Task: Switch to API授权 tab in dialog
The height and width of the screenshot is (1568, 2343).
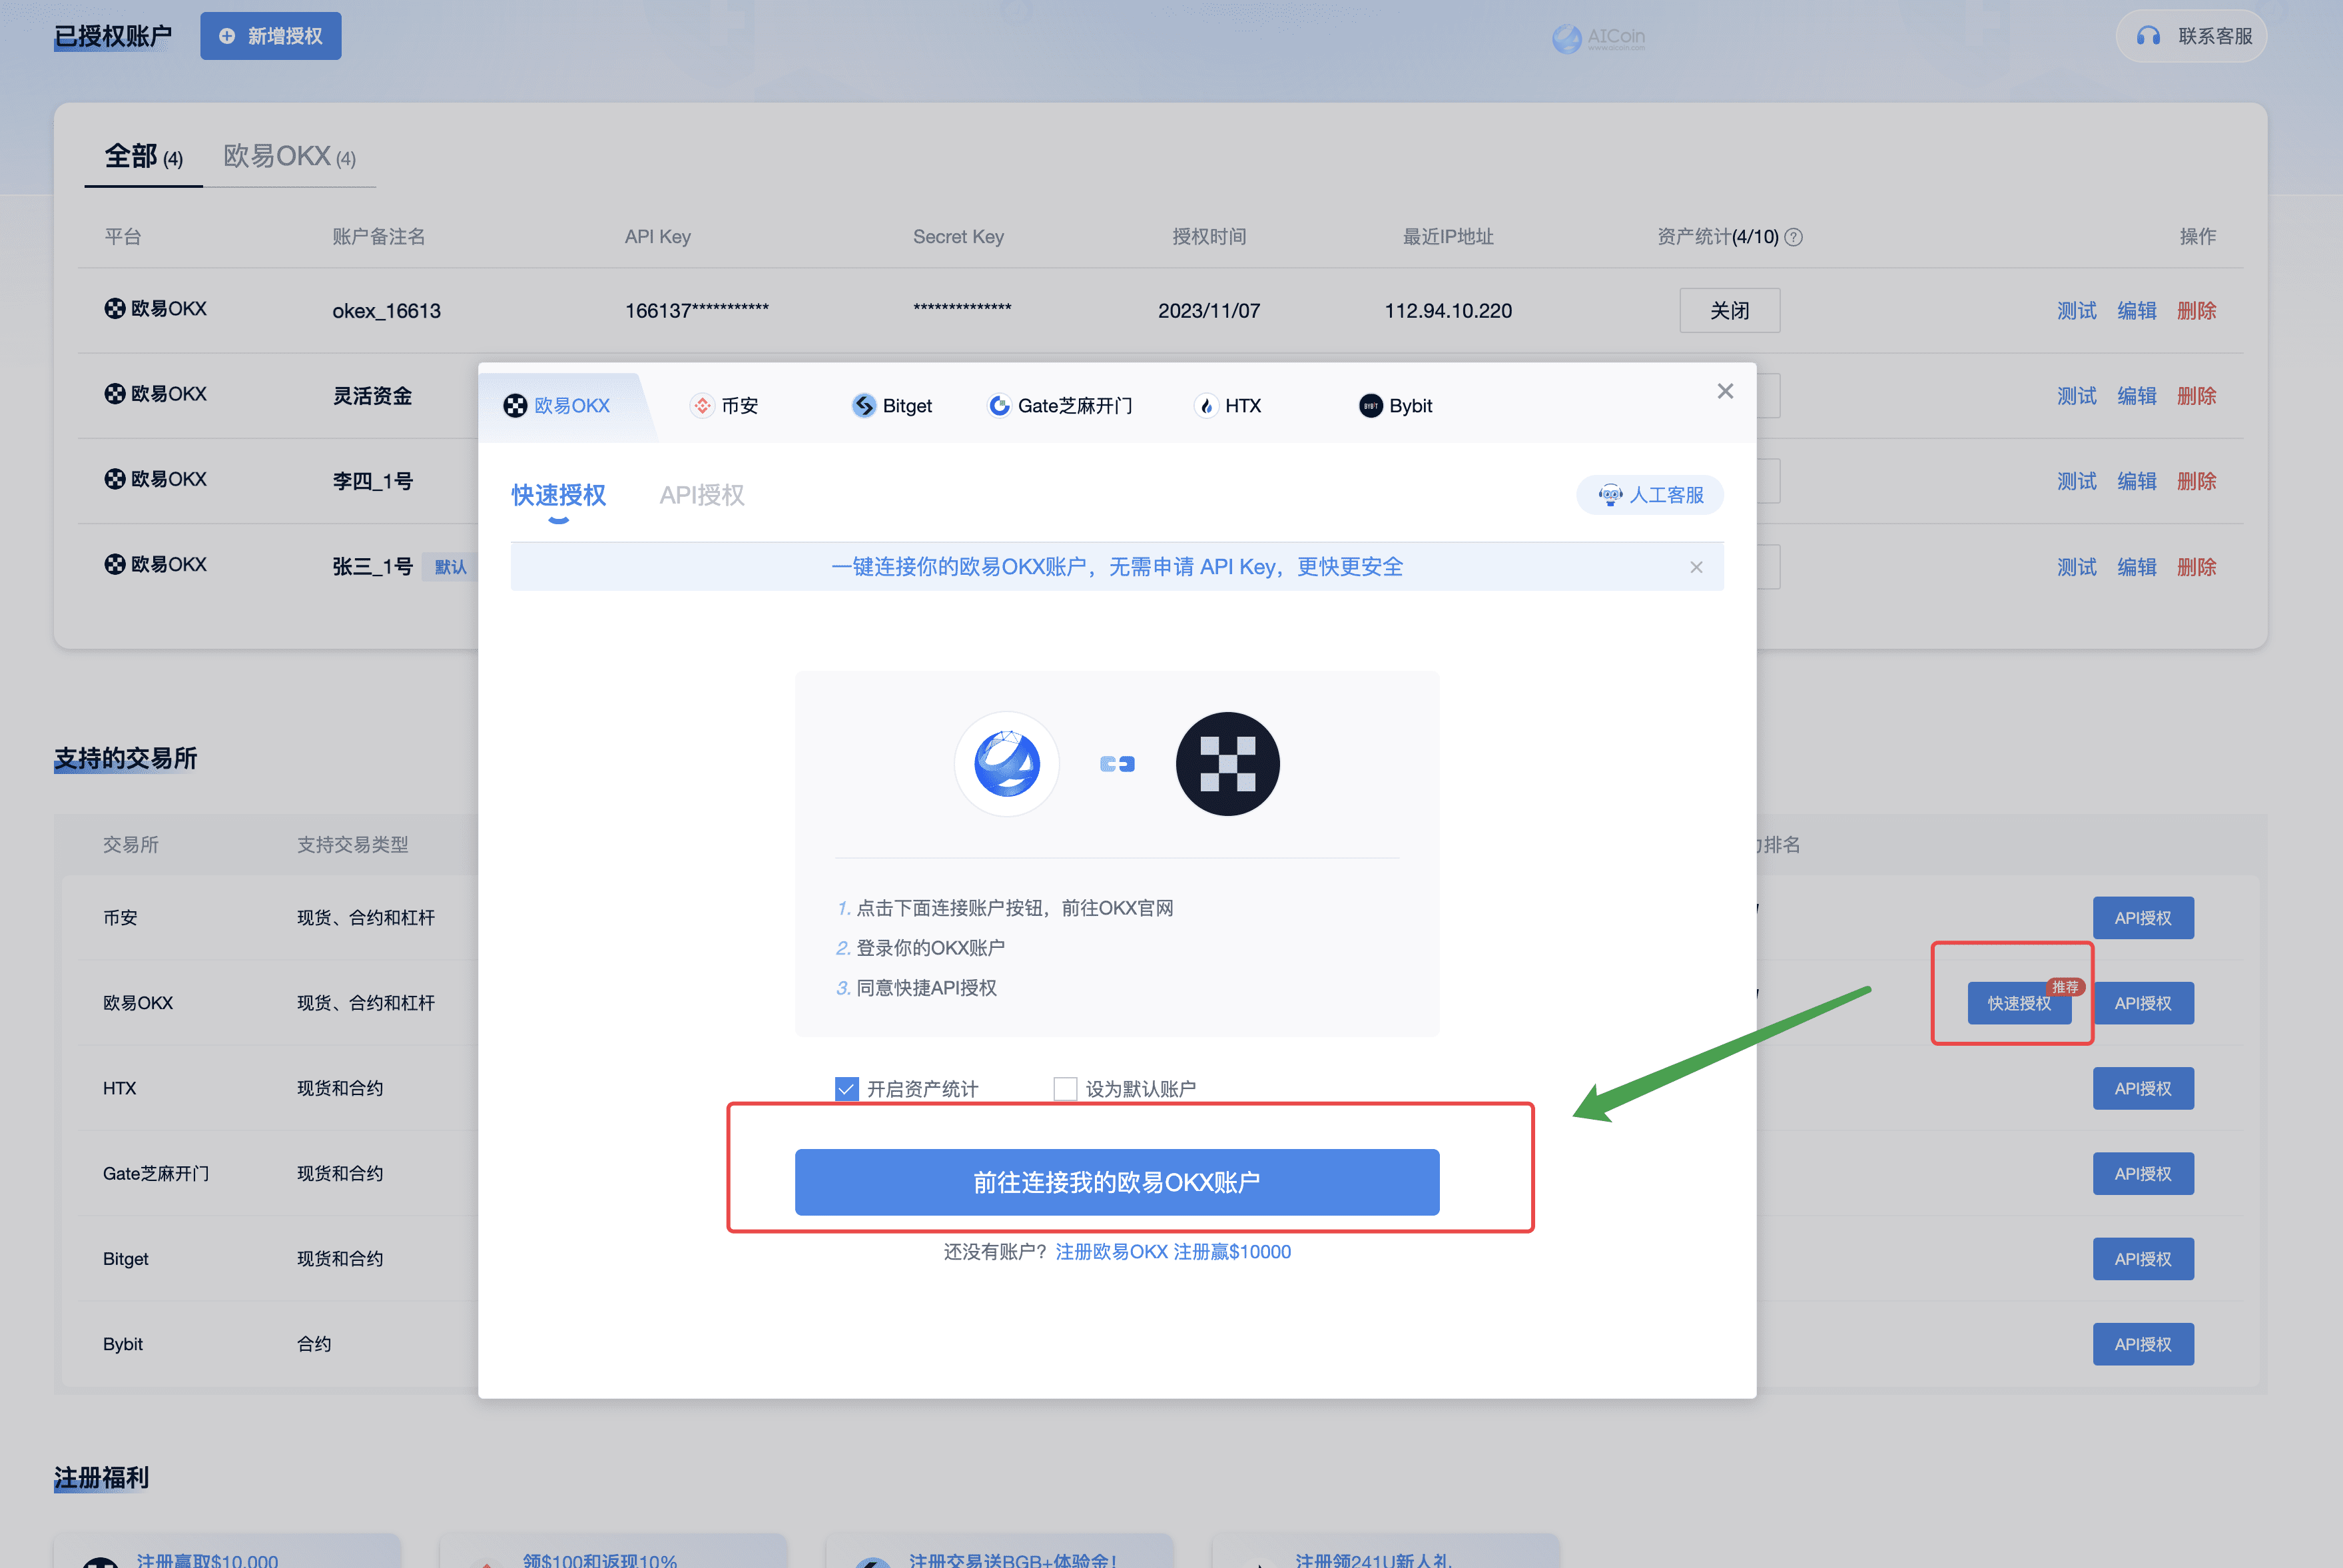Action: 702,495
